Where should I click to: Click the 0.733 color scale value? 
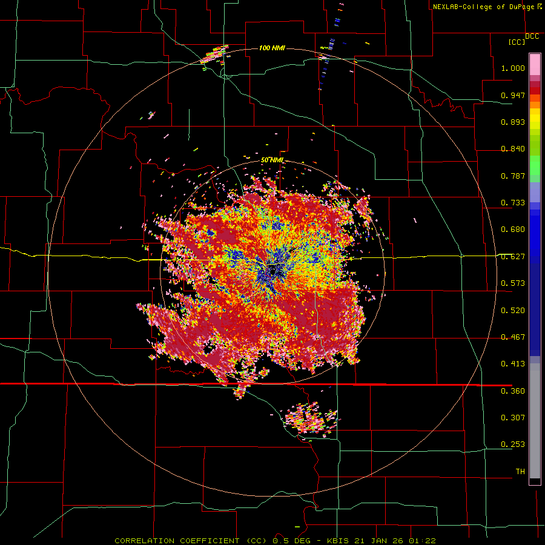tap(513, 203)
